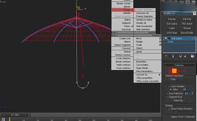Choose Smooth vertex type in menu
Viewport: 197px width, 121px height.
[x=127, y=13]
